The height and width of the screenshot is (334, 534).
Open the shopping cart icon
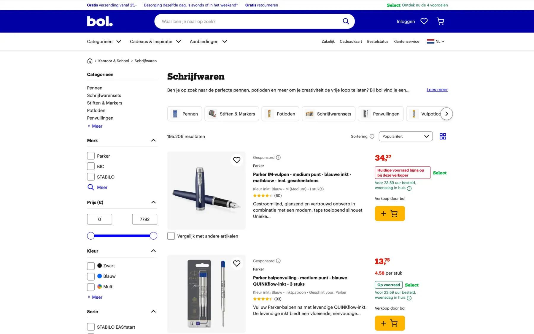tap(441, 21)
